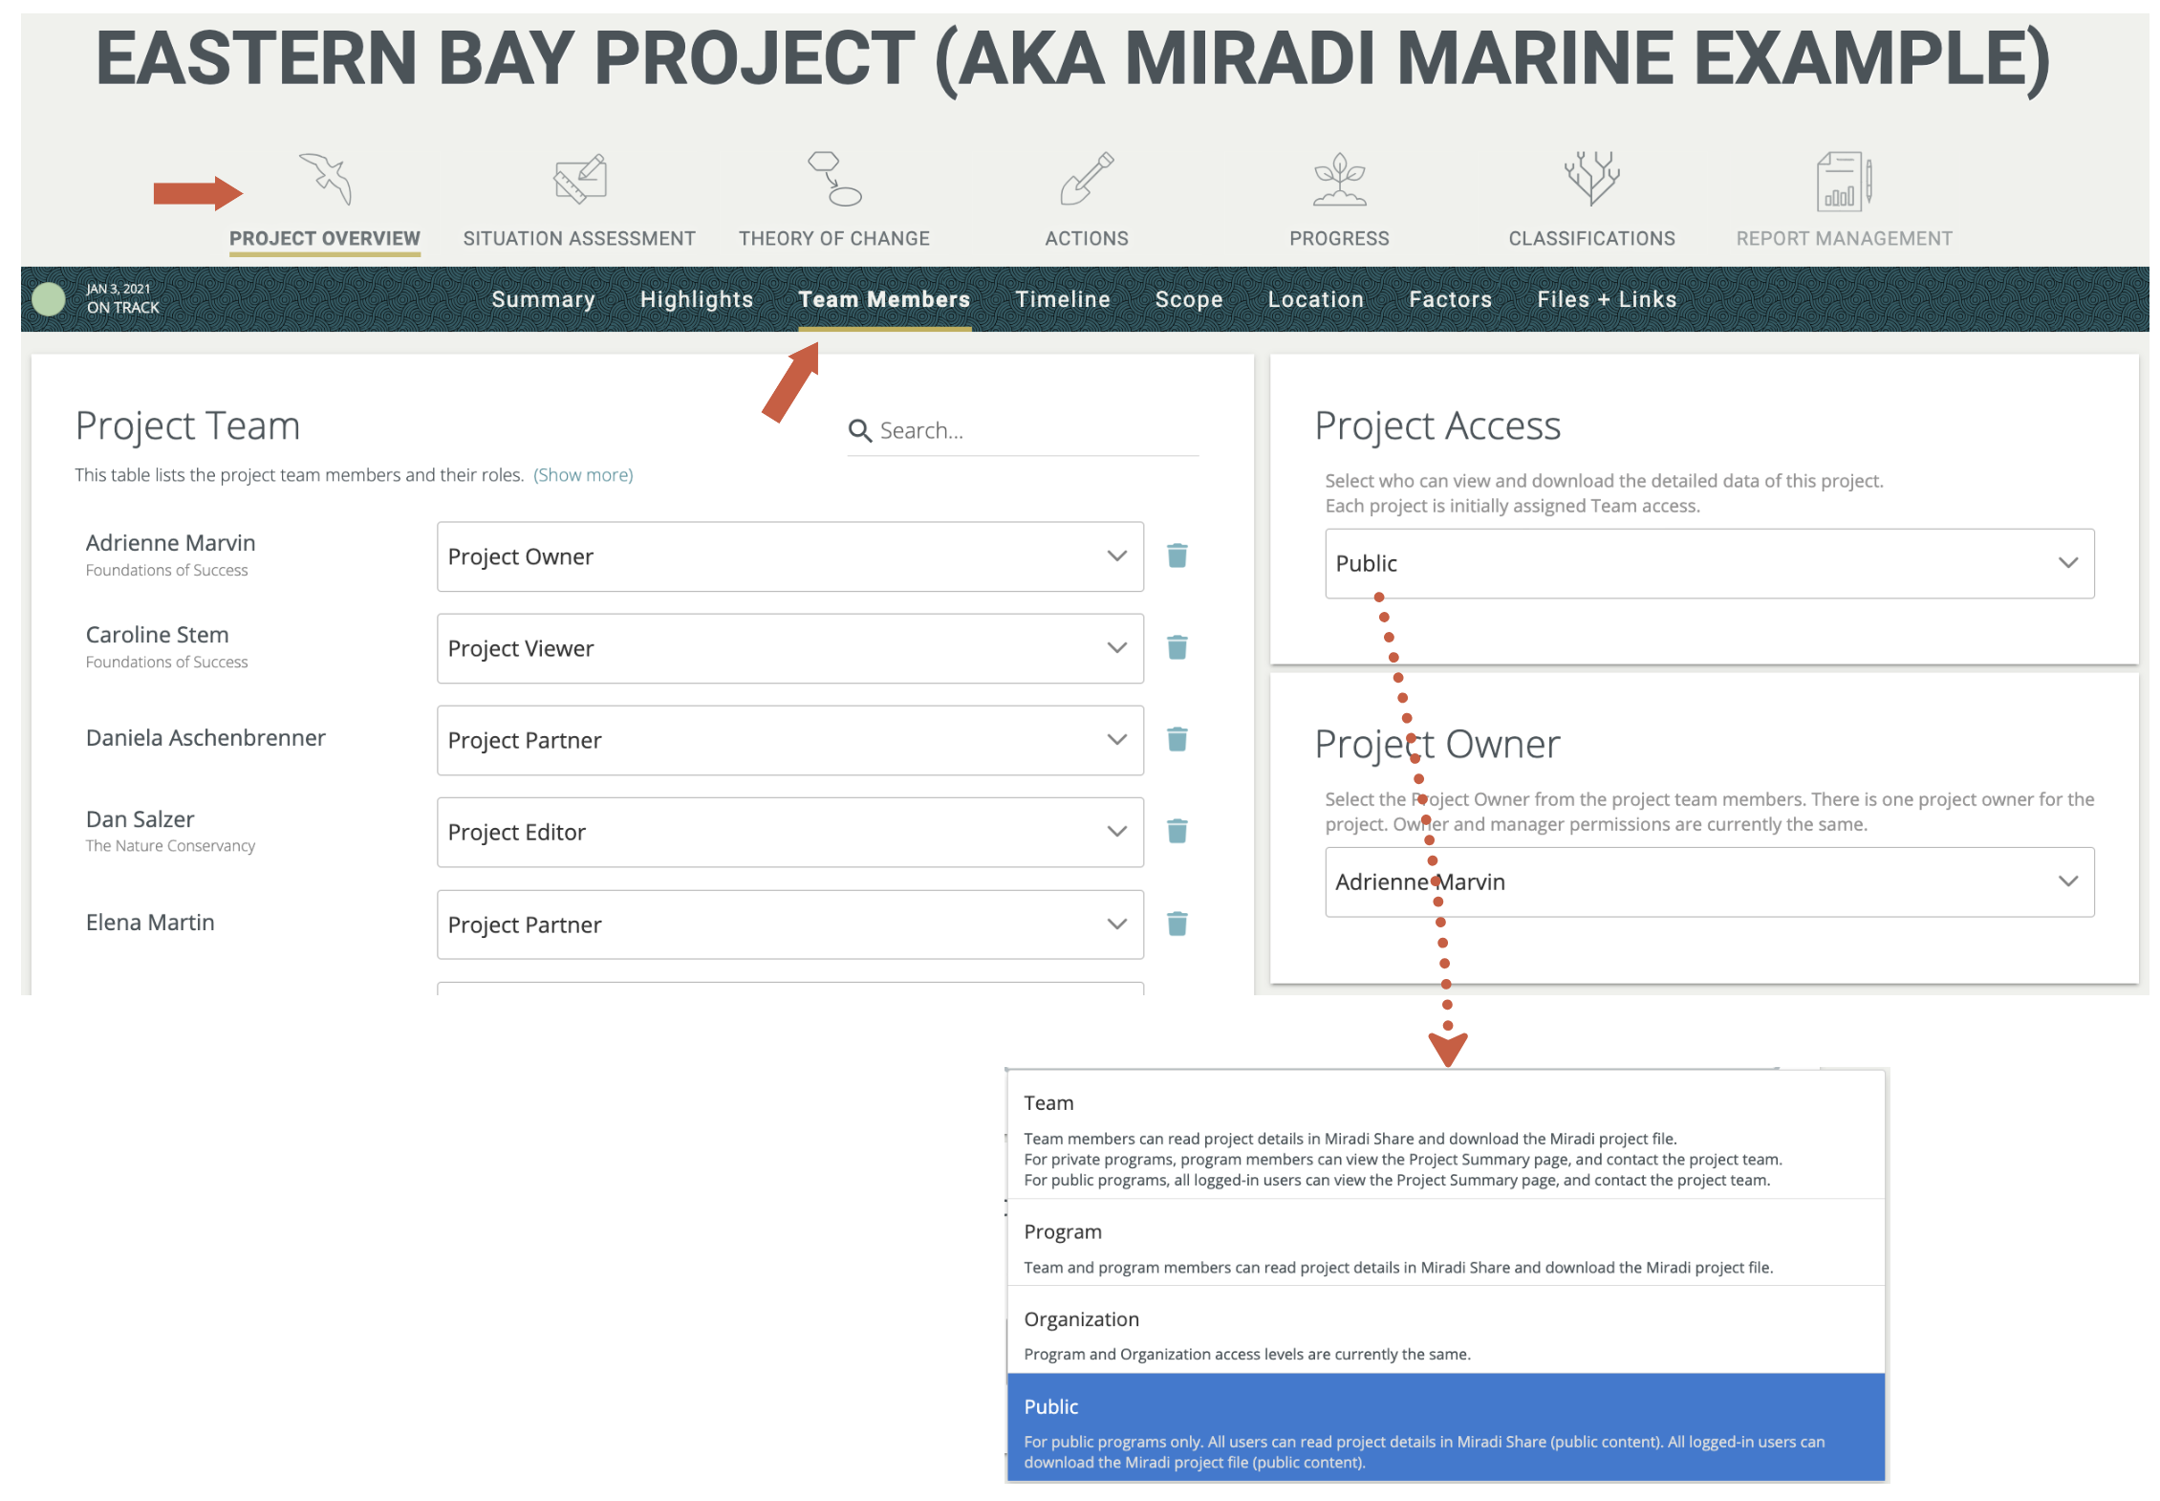This screenshot has width=2160, height=1501.
Task: Delete Dan Salzer using the trash icon
Action: pyautogui.click(x=1177, y=832)
